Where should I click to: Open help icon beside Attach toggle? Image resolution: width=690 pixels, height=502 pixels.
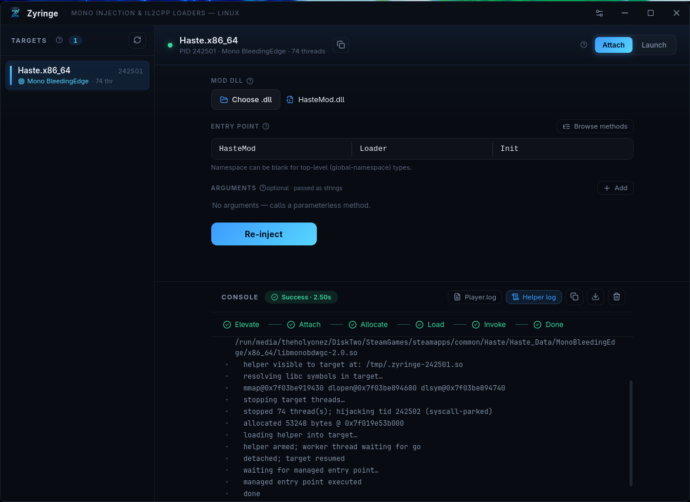[x=584, y=45]
